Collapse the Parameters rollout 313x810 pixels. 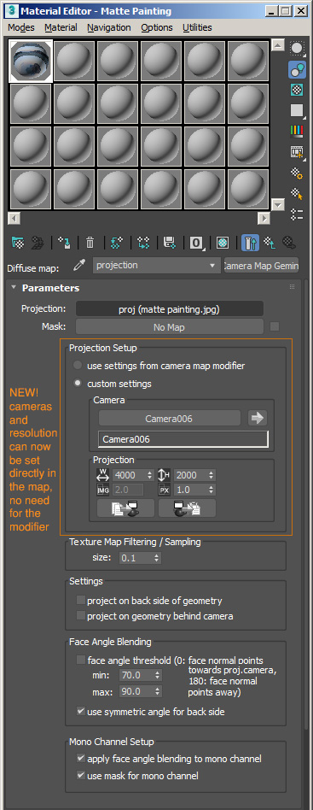[13, 288]
